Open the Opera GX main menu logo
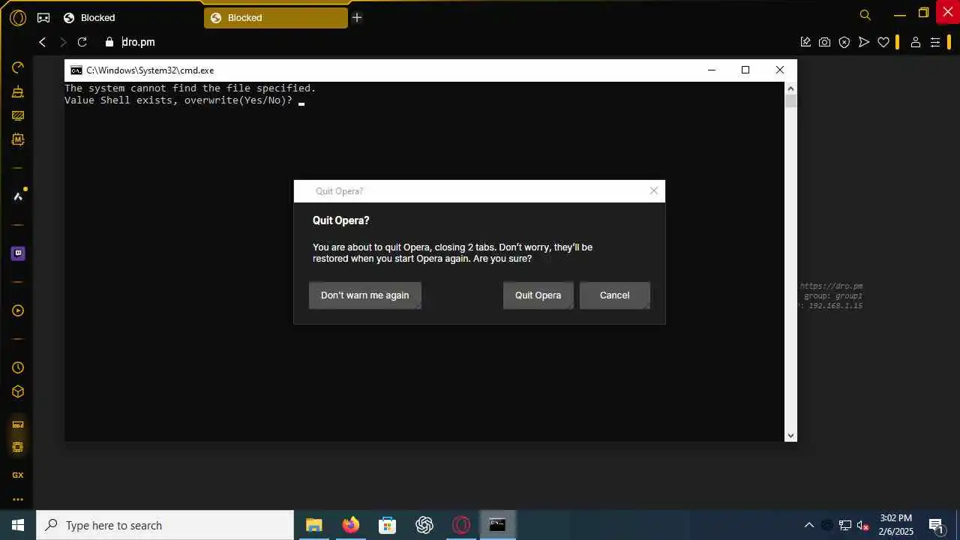The width and height of the screenshot is (960, 540). pos(18,17)
